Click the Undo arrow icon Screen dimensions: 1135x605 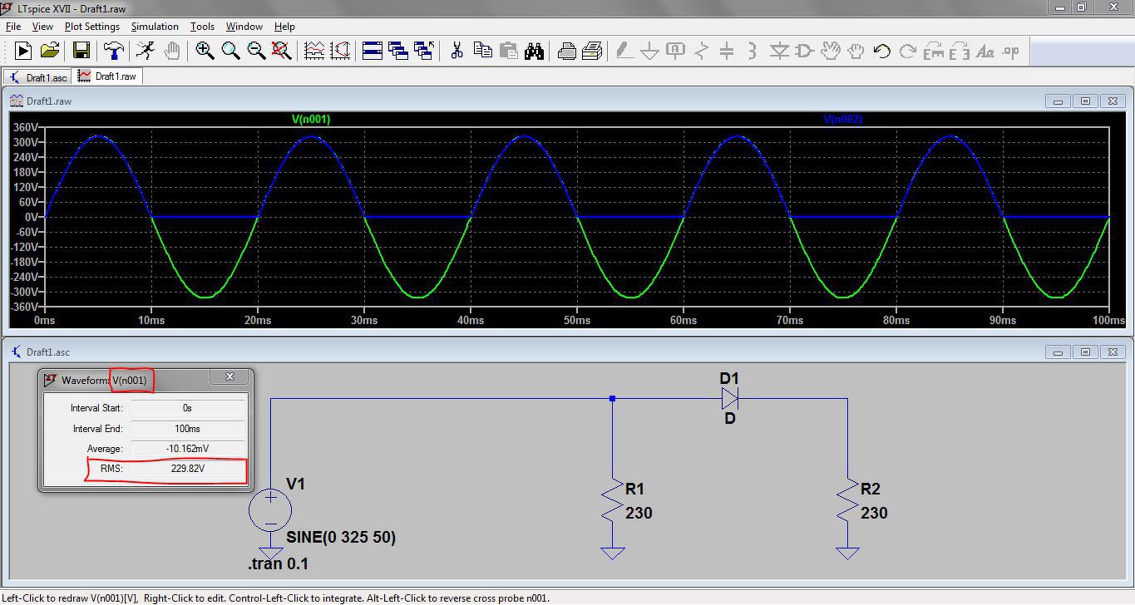tap(881, 52)
